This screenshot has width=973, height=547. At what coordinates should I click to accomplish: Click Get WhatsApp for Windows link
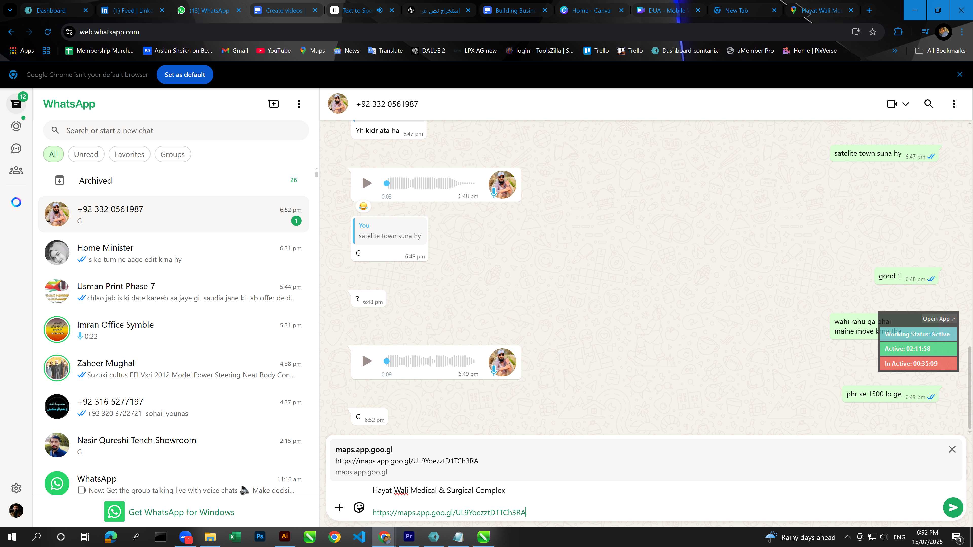pyautogui.click(x=170, y=512)
